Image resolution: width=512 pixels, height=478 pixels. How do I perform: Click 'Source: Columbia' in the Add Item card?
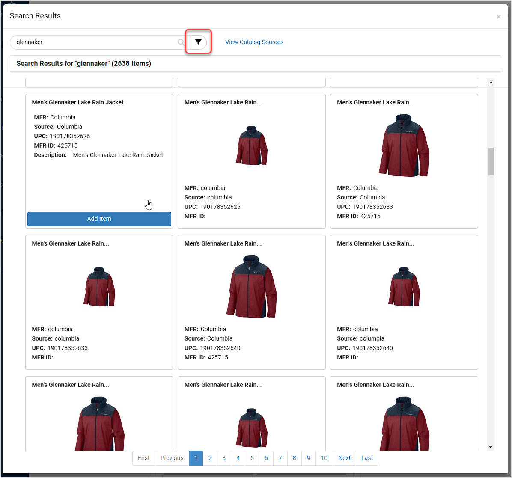pos(58,127)
